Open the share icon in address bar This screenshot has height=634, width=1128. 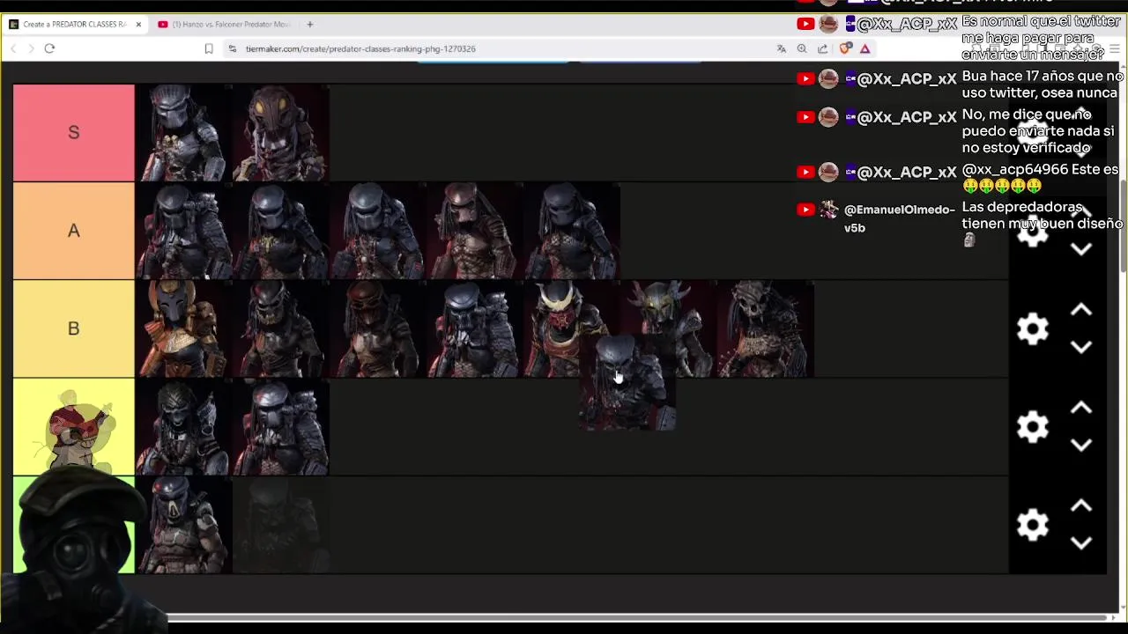click(822, 48)
